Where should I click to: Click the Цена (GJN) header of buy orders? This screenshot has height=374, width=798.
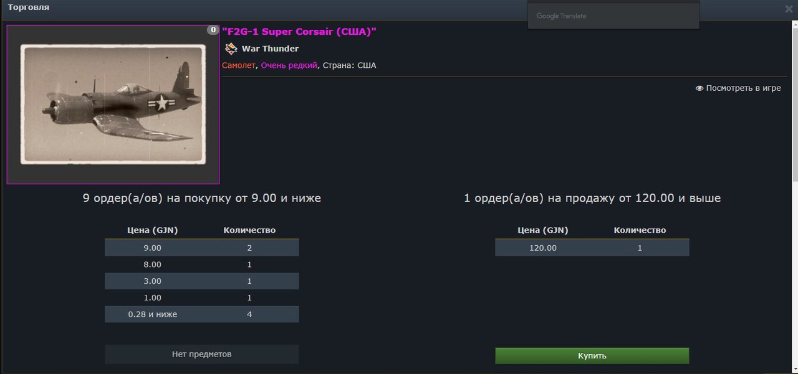[153, 230]
